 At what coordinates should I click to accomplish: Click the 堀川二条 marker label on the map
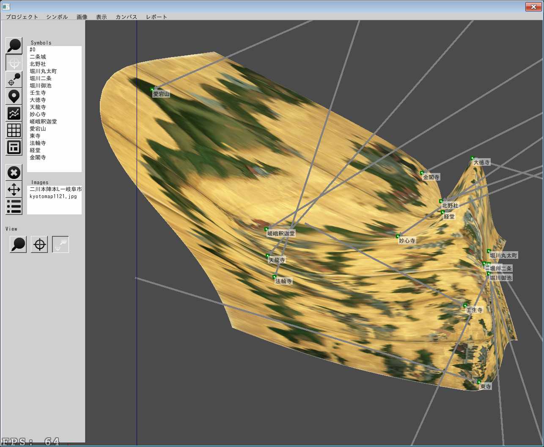pos(501,269)
